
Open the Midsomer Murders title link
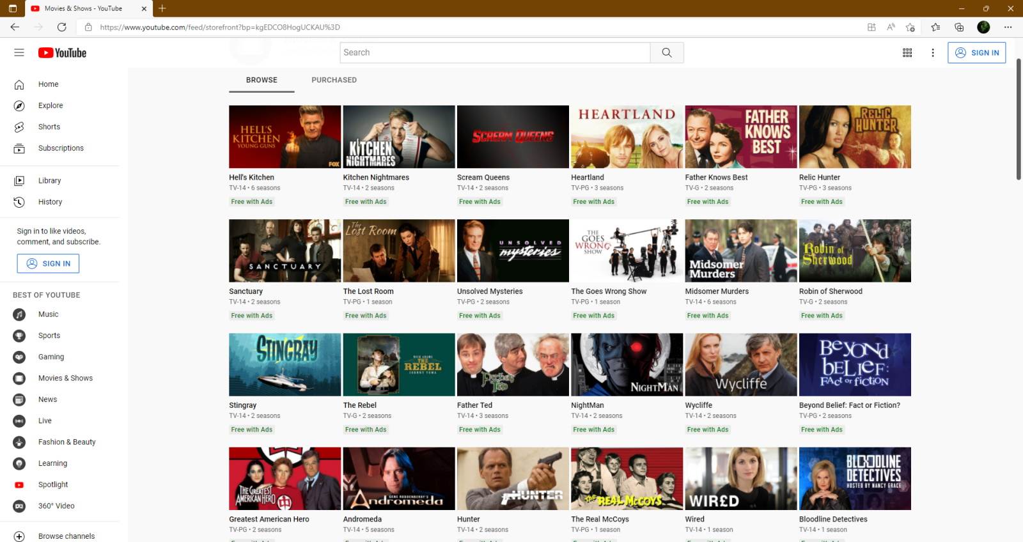[717, 291]
